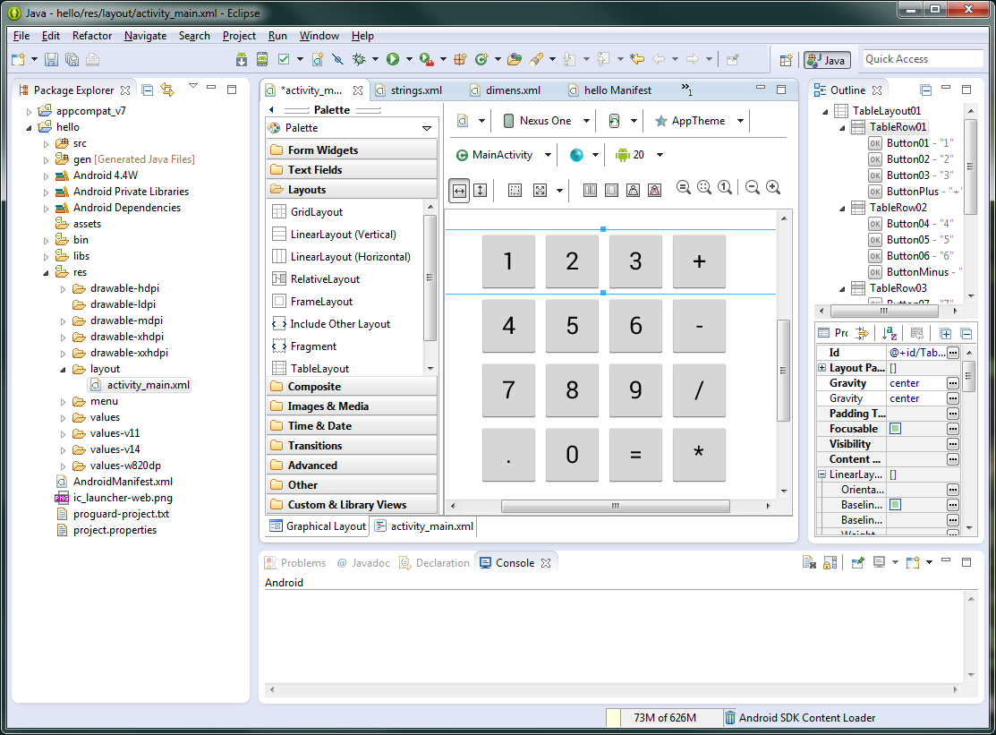Reset canvas zoom to 100%

pos(725,187)
